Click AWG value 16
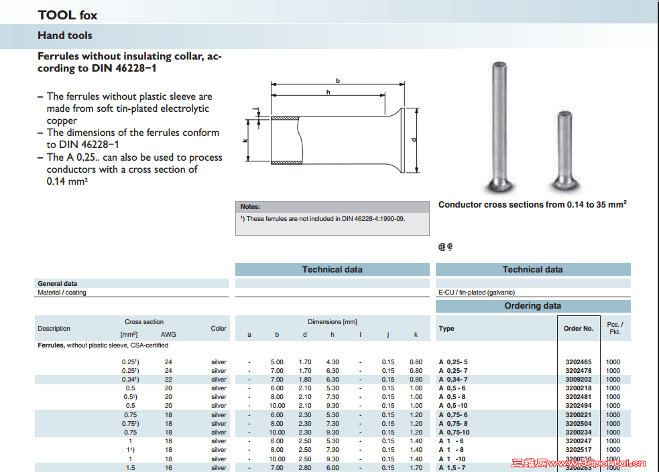 pyautogui.click(x=168, y=468)
